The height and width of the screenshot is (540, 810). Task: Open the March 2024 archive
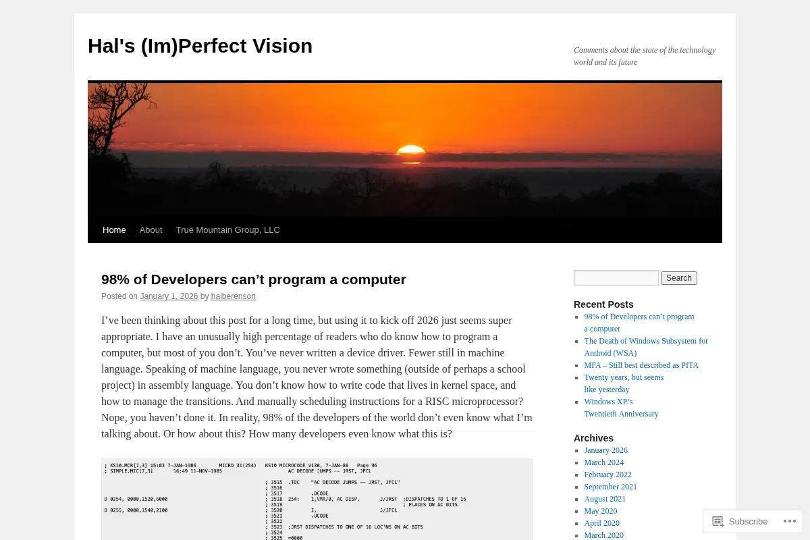tap(603, 462)
